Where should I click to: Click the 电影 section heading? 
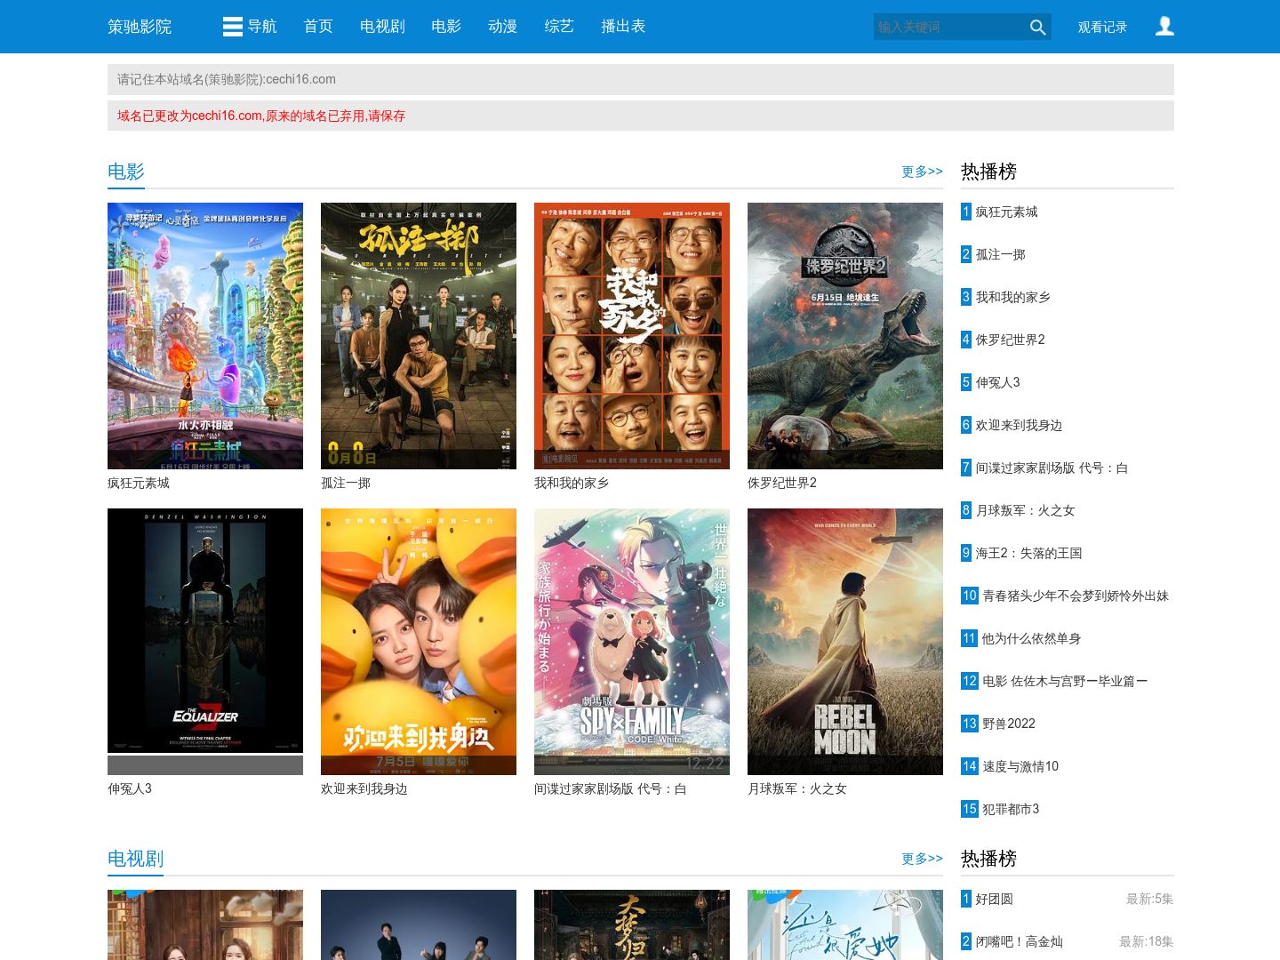[126, 172]
